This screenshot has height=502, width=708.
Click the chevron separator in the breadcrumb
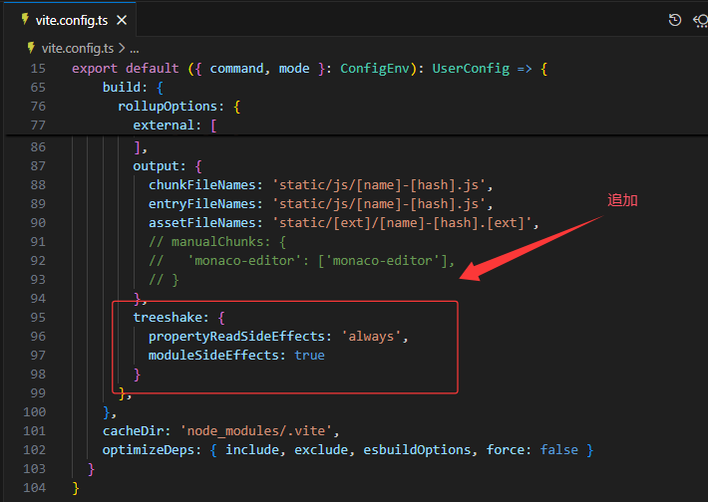click(122, 47)
